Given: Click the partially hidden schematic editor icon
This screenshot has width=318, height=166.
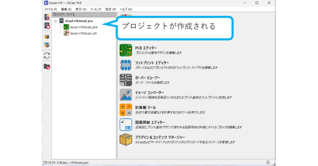Looking at the screenshot, I should point(126,15).
